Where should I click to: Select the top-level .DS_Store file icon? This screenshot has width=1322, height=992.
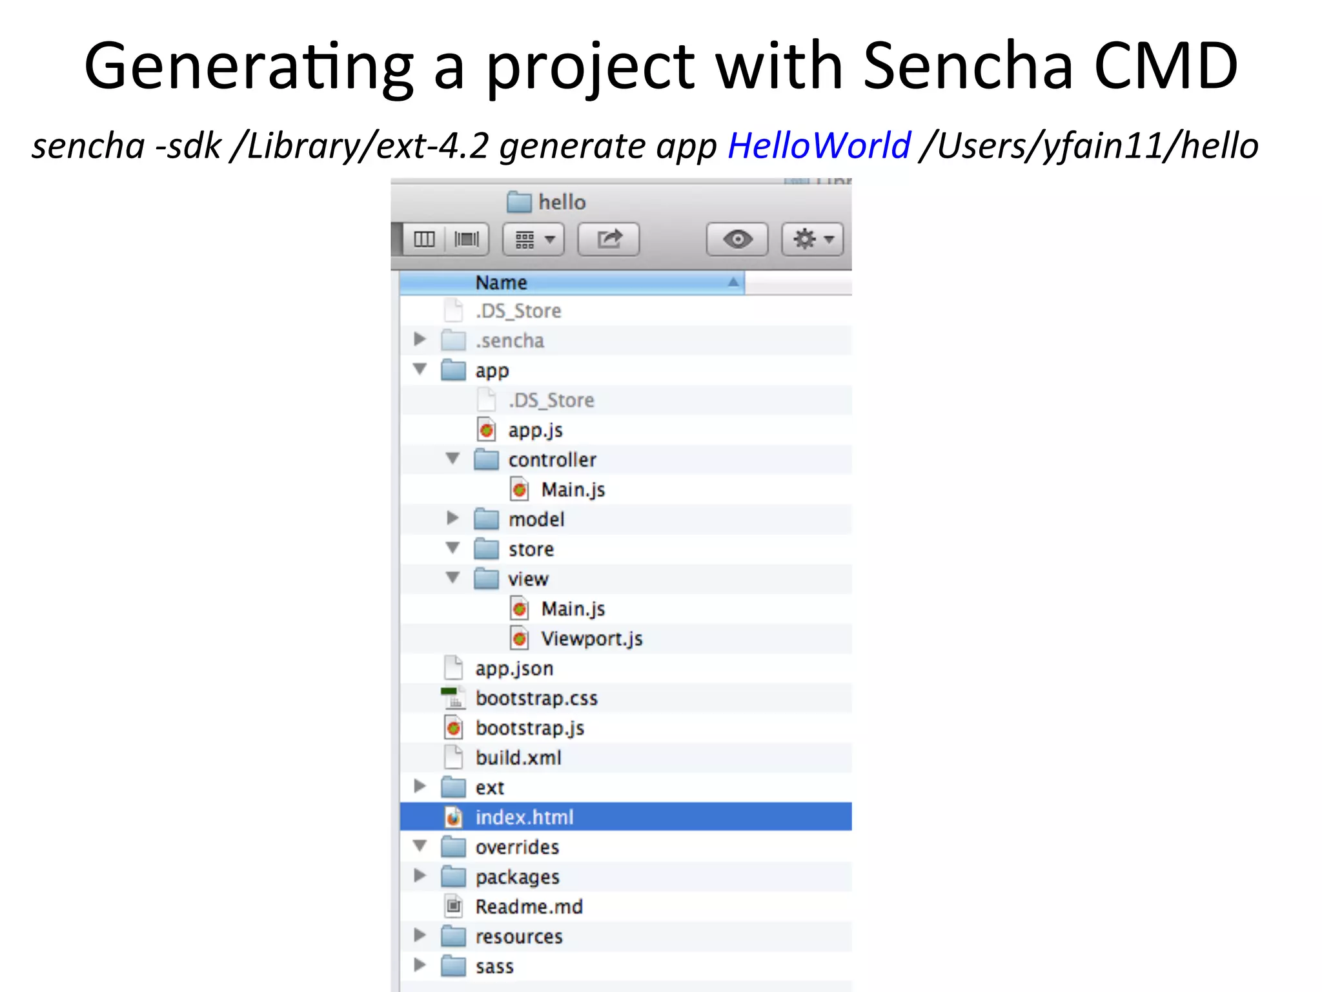[454, 310]
